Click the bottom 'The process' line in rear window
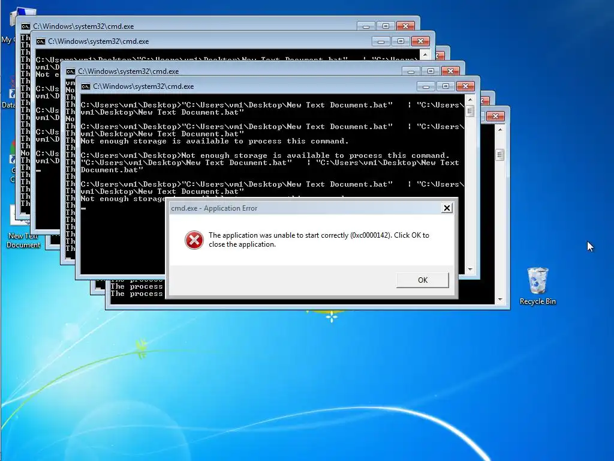Viewport: 614px width, 461px height. pos(136,294)
